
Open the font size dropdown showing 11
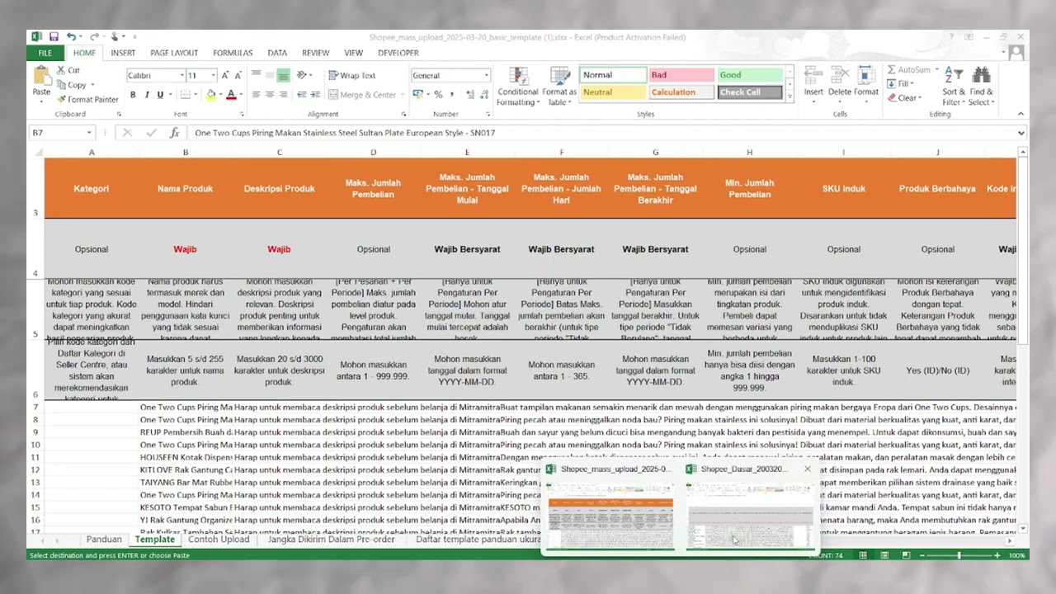(213, 75)
